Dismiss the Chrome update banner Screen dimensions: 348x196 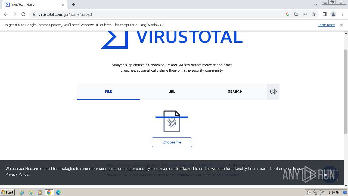pyautogui.click(x=341, y=25)
